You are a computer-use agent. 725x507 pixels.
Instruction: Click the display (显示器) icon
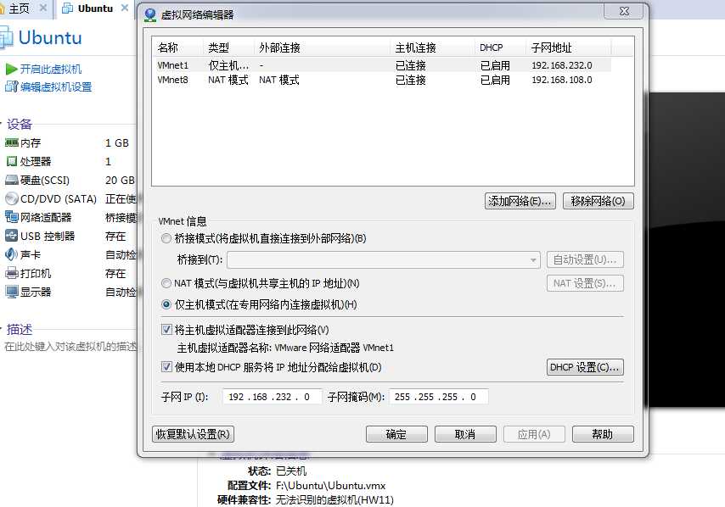coord(11,292)
